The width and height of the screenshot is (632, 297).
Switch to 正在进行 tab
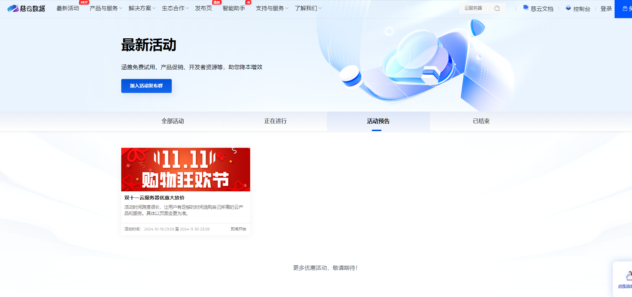point(275,121)
